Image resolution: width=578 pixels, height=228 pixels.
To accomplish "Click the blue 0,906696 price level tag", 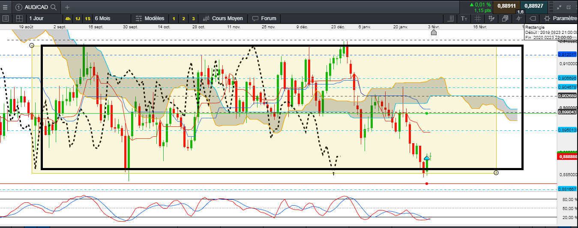I will [x=568, y=78].
